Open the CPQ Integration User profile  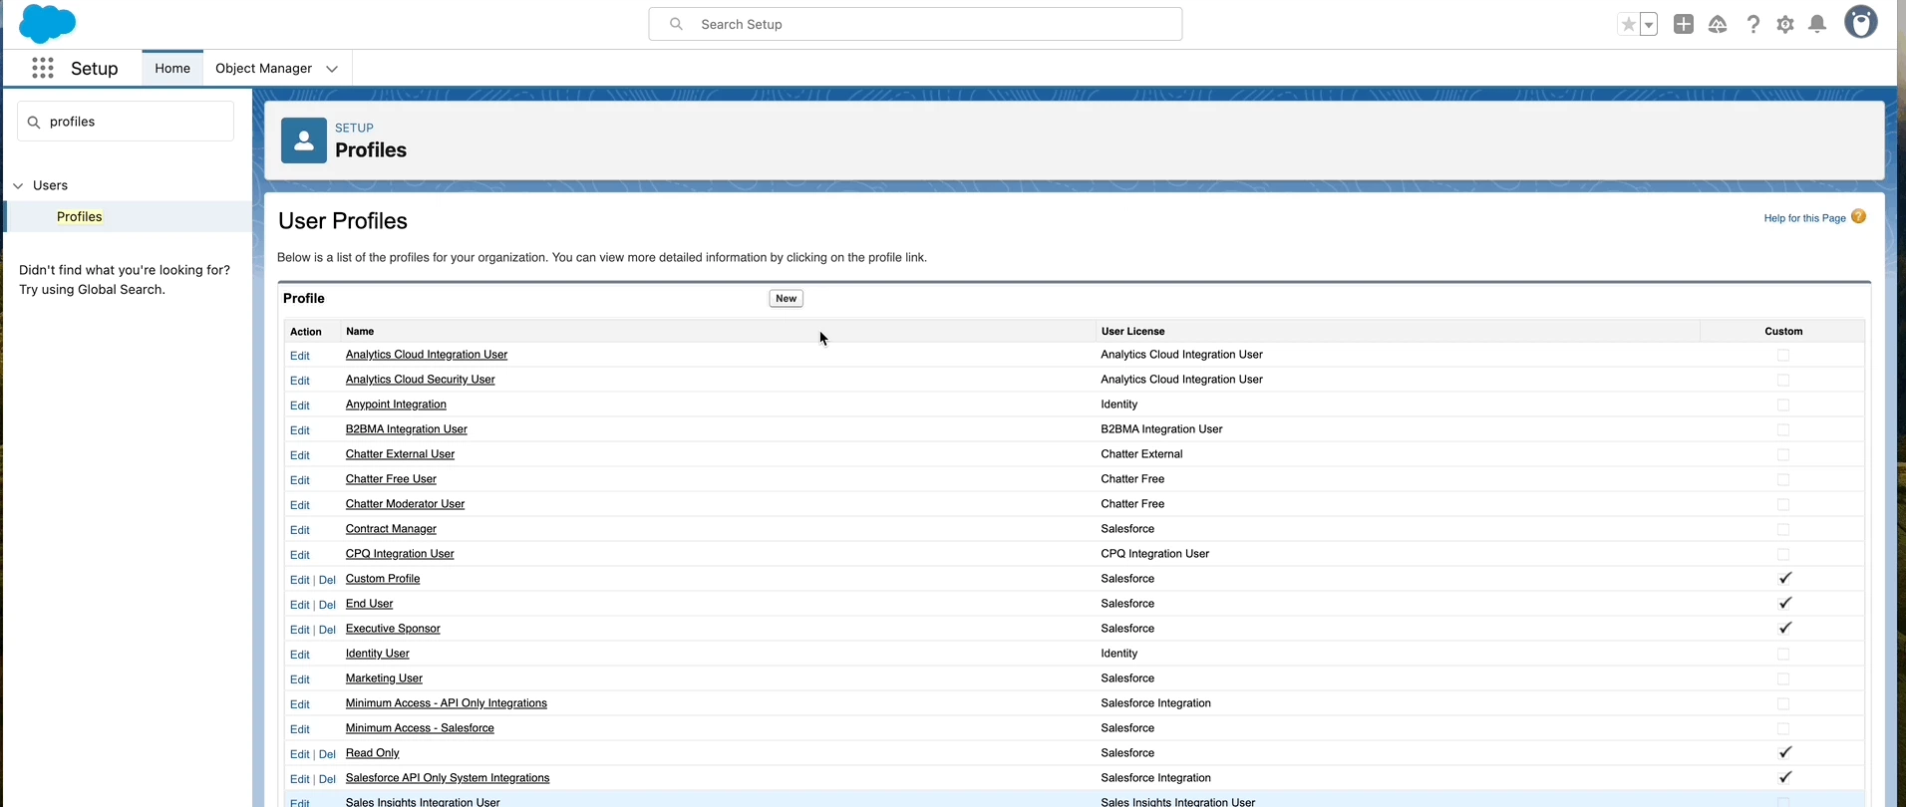[400, 554]
